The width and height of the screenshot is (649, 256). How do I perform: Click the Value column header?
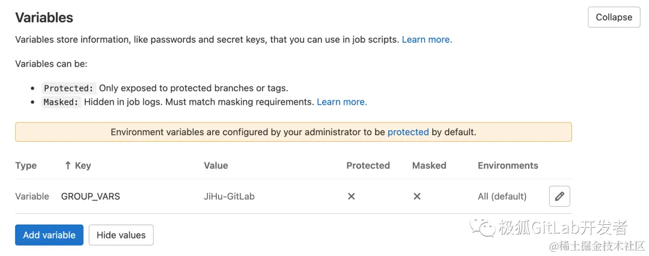pos(216,165)
